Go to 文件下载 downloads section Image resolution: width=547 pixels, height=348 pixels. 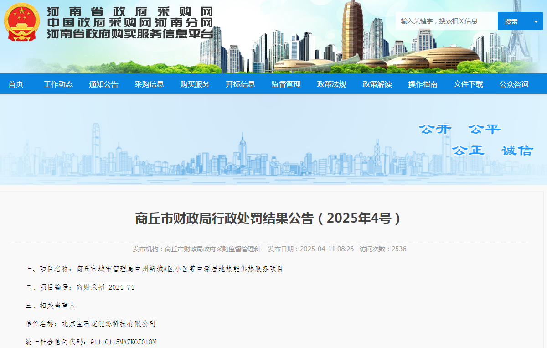(468, 84)
